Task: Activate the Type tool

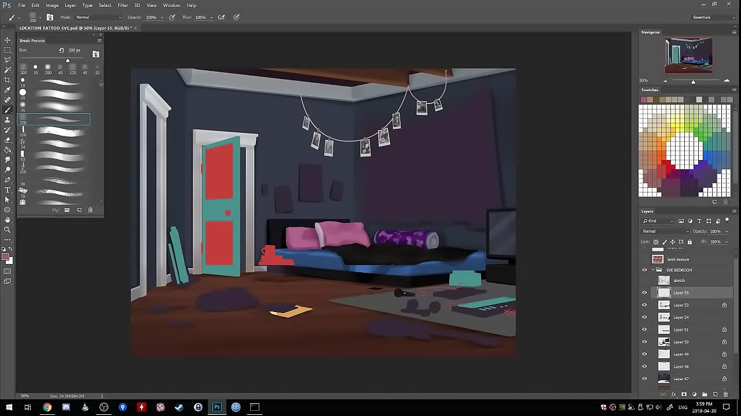Action: (8, 190)
